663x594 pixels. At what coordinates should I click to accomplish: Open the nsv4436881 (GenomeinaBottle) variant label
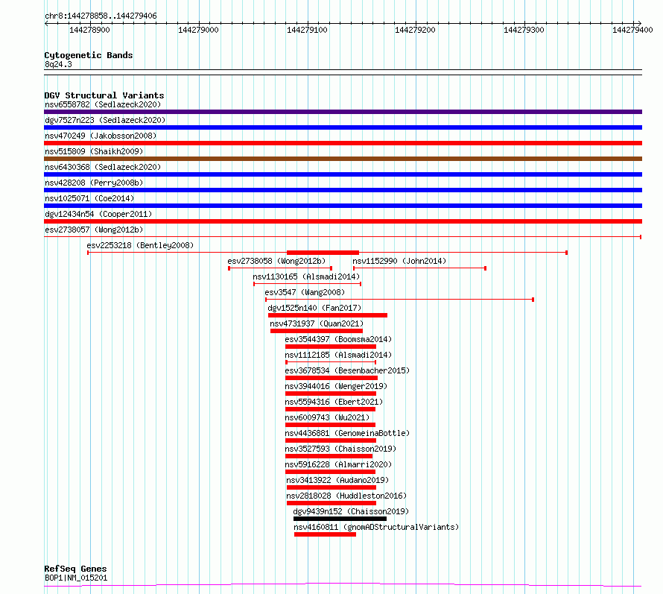347,433
